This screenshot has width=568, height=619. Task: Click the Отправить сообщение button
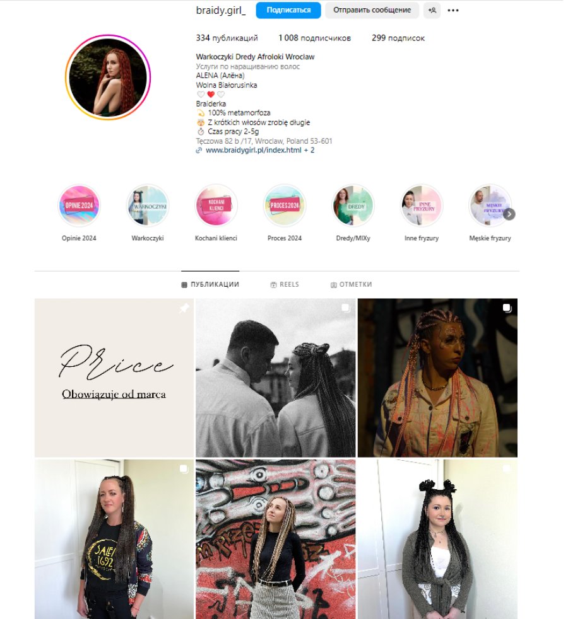coord(372,10)
